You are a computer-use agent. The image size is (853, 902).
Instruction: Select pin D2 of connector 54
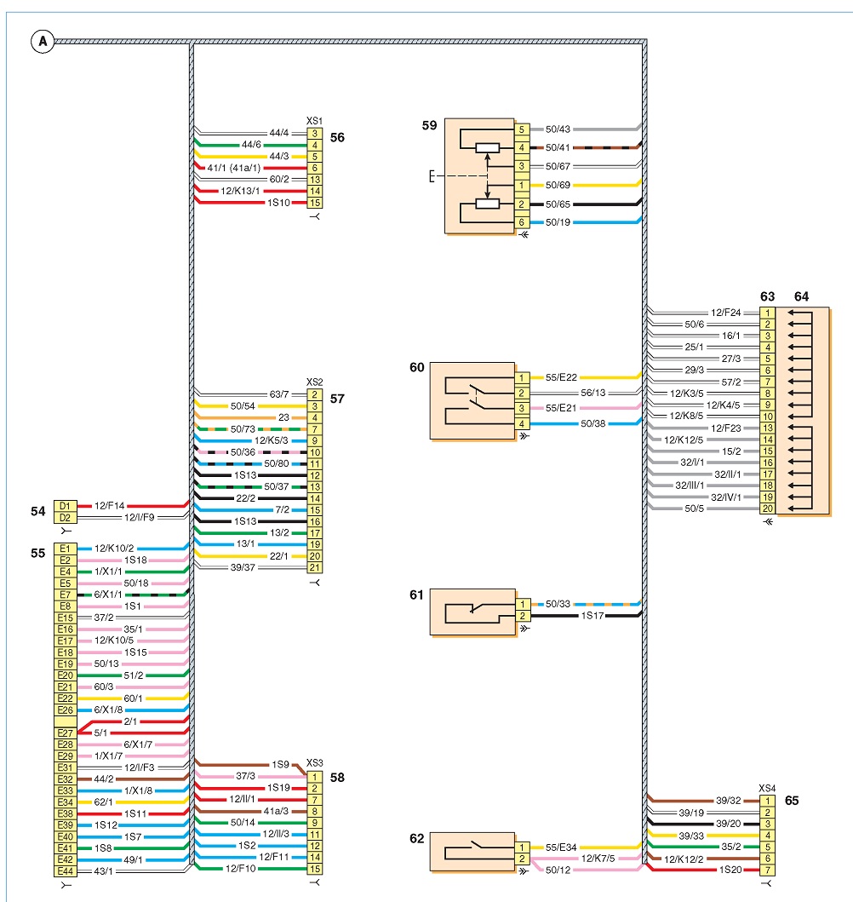(x=66, y=518)
